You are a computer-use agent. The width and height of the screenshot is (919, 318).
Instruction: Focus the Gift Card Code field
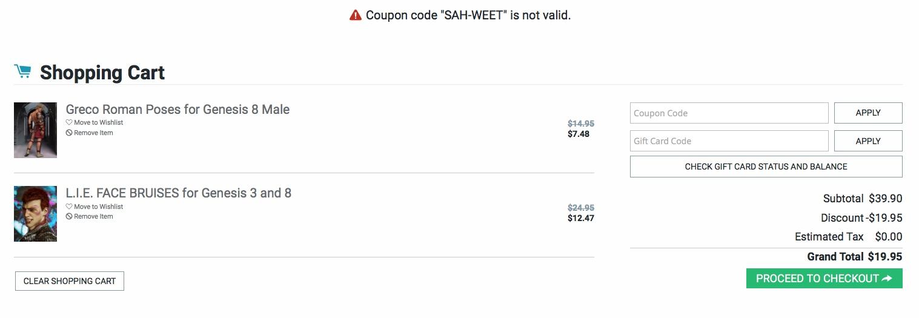[729, 141]
